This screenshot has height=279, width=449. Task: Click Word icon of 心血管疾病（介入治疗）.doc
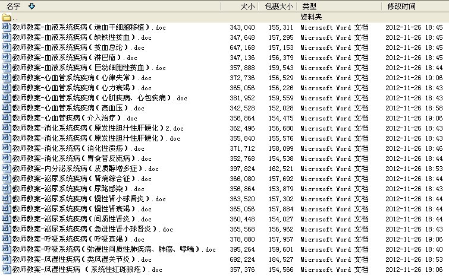pyautogui.click(x=7, y=118)
